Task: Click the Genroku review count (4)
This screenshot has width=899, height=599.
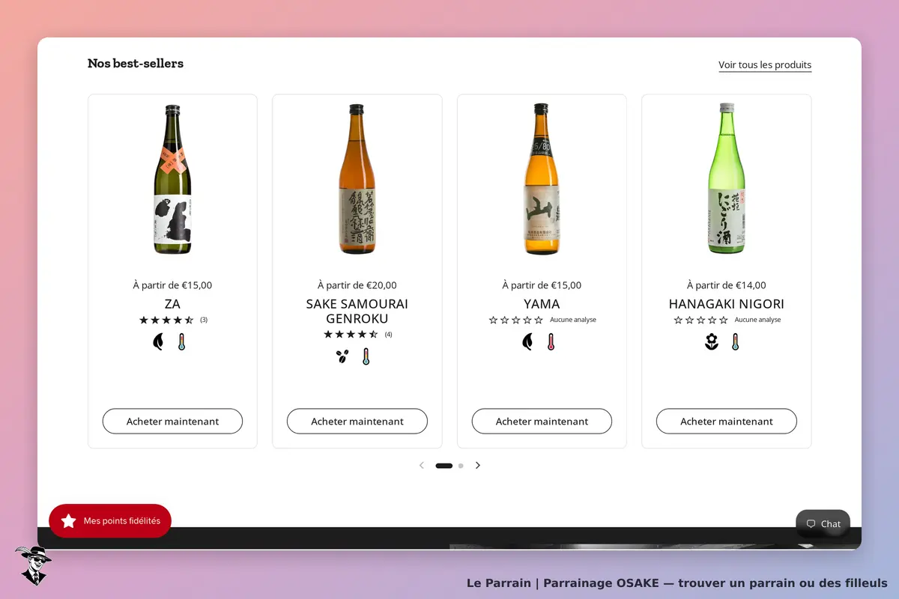Action: pos(388,334)
